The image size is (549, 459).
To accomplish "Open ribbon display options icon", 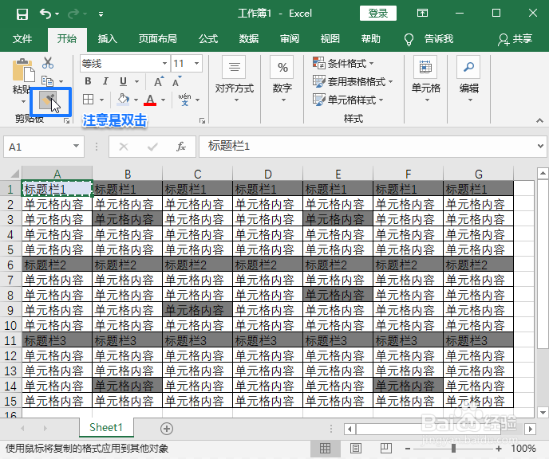I will point(423,14).
